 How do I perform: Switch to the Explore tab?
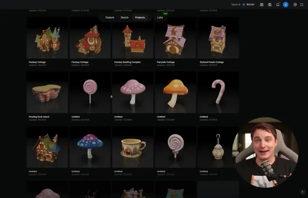click(x=110, y=18)
